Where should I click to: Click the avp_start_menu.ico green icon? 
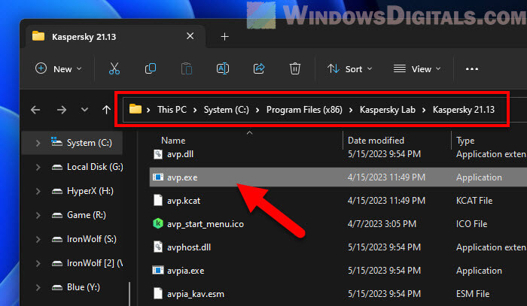point(158,223)
